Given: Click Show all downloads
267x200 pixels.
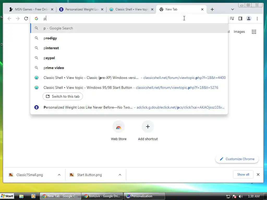Looking at the screenshot, I should [x=243, y=174].
